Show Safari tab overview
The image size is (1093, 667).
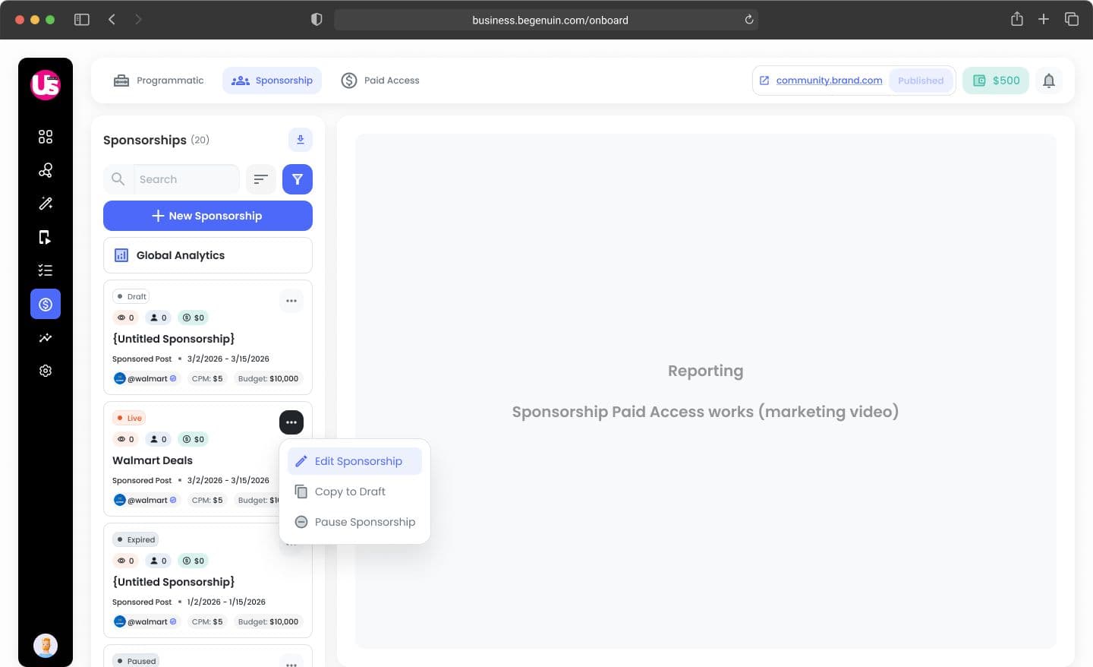tap(1072, 19)
